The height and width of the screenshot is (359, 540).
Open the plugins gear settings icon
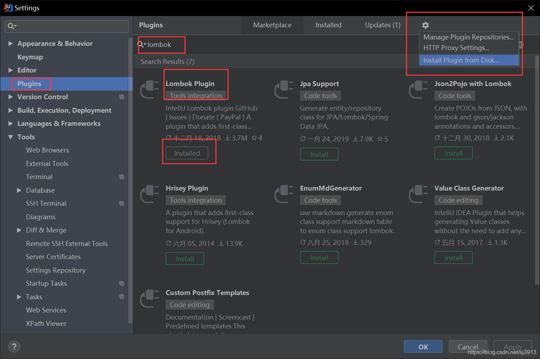(x=425, y=25)
